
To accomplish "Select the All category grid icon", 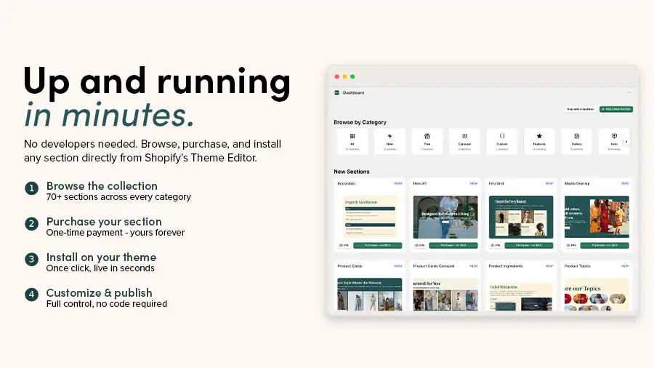I will tap(352, 136).
